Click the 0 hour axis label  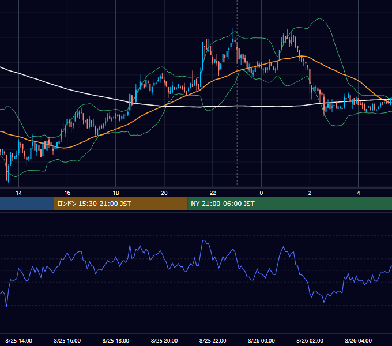[261, 193]
